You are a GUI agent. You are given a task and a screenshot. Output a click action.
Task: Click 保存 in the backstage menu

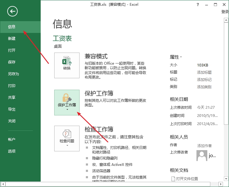(20, 62)
